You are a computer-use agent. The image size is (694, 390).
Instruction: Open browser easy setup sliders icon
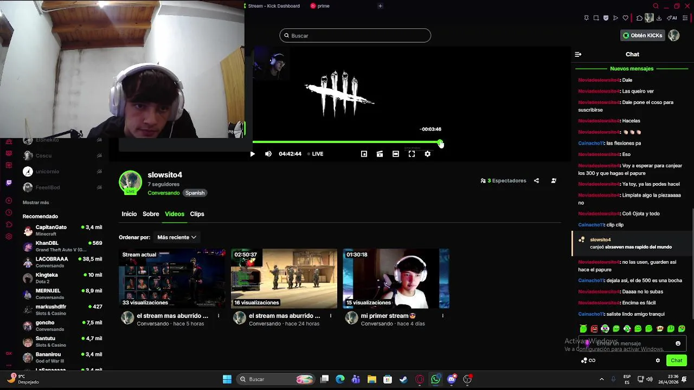click(x=685, y=18)
